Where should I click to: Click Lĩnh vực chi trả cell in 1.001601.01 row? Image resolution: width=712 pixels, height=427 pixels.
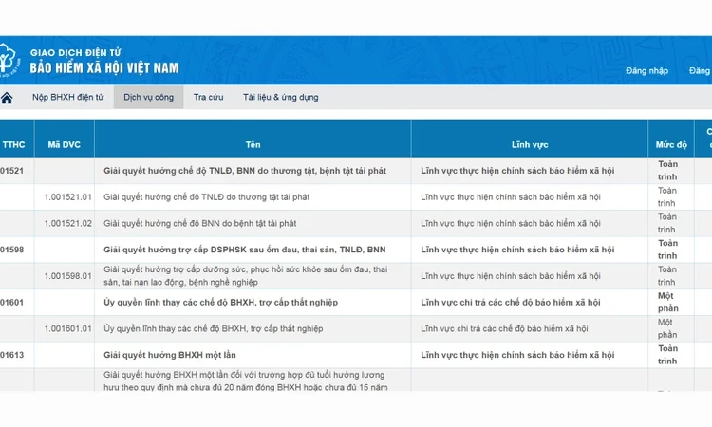click(x=504, y=328)
